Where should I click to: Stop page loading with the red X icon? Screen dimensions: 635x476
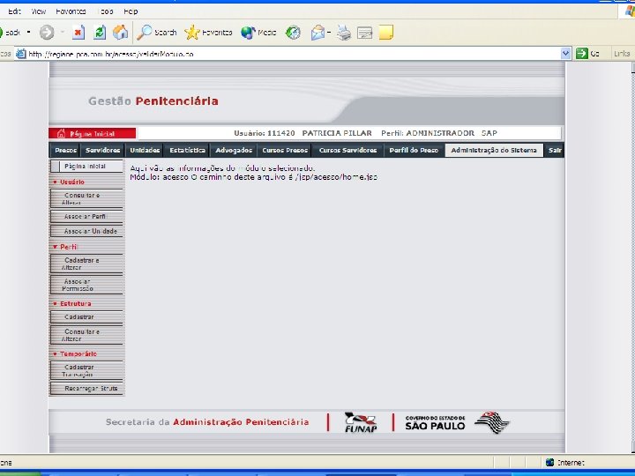coord(78,33)
